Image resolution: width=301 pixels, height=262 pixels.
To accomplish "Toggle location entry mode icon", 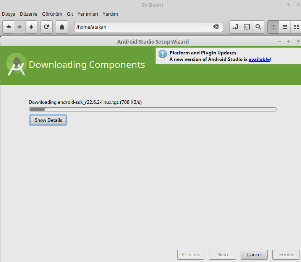I will 235,27.
